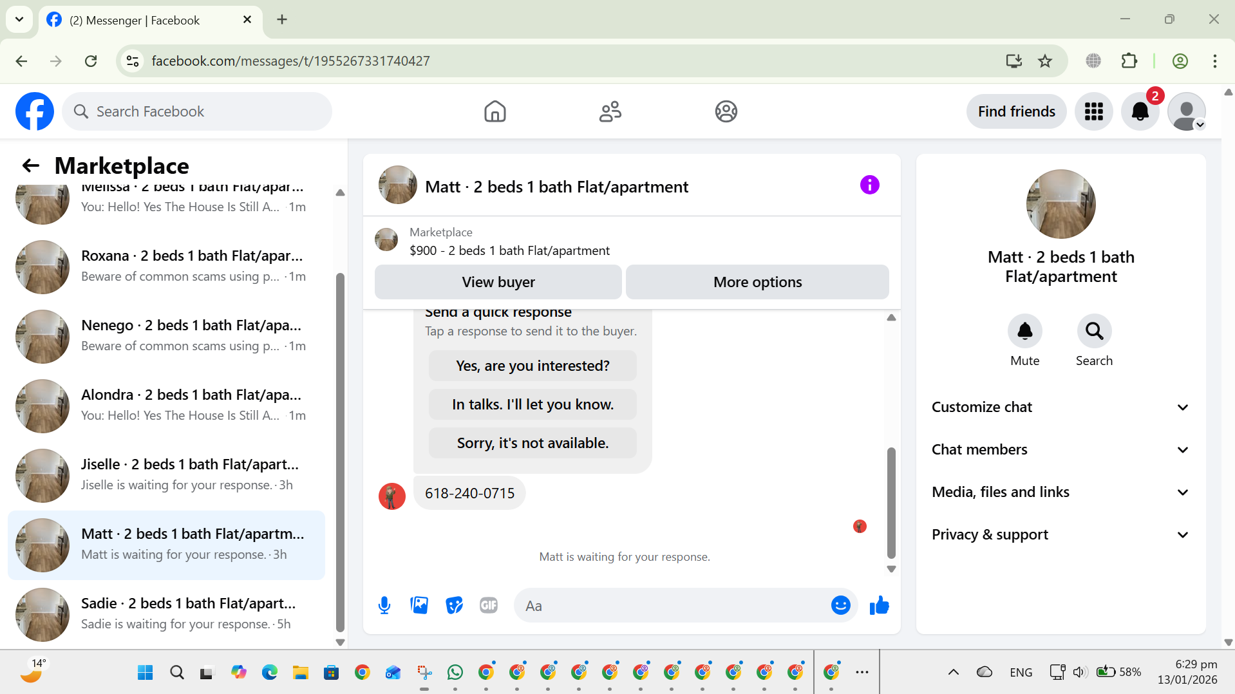Open the Home feed icon
Viewport: 1235px width, 694px height.
pyautogui.click(x=495, y=111)
